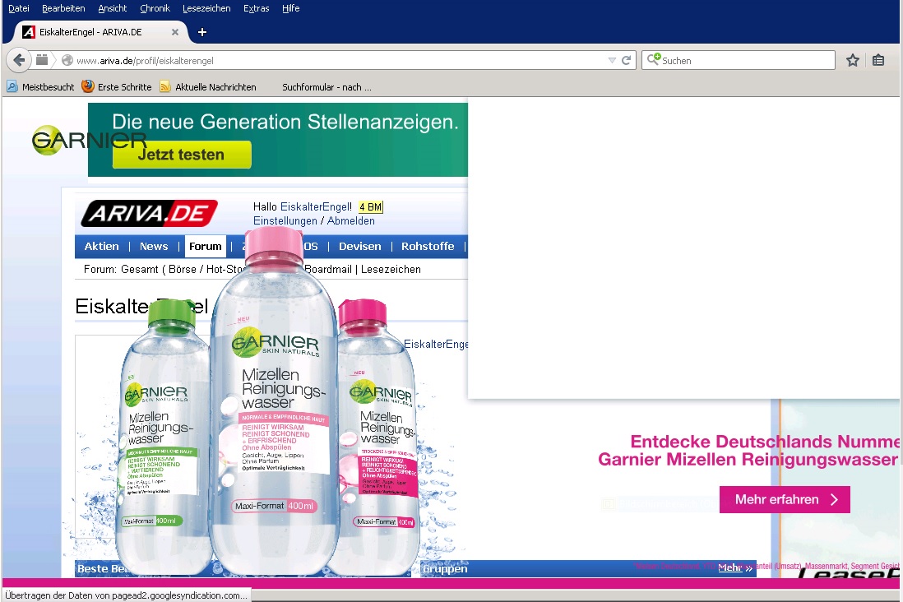Click the Mehr » link at bottom
The height and width of the screenshot is (602, 903).
734,568
